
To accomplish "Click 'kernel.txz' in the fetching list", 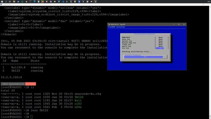I will click(x=127, y=41).
